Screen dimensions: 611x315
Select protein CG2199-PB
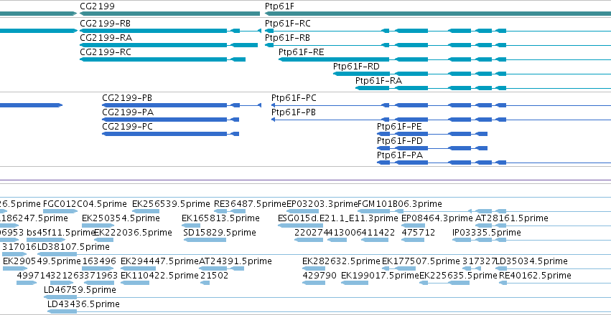[x=182, y=105]
